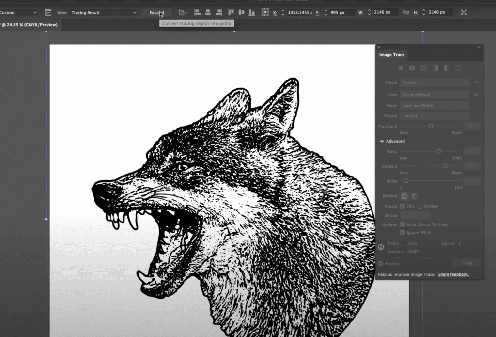Click the Paths slider handle

tap(439, 151)
